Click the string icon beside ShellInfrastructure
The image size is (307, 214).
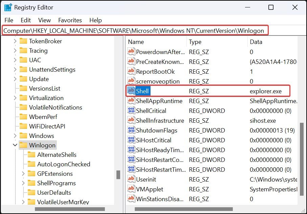(x=131, y=120)
